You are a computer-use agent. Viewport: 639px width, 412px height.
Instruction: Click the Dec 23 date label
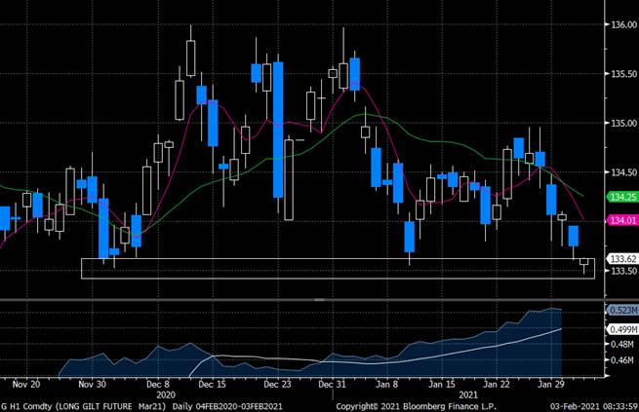277,385
